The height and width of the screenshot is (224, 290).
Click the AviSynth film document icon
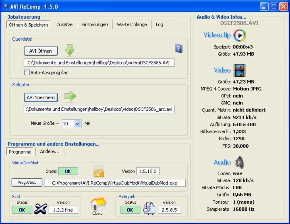149,208
